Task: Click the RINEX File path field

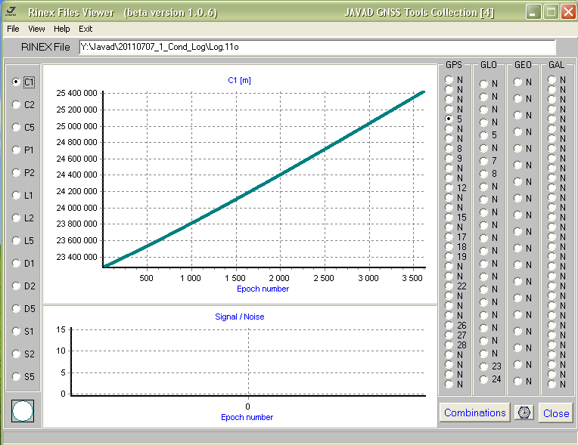Action: 316,48
